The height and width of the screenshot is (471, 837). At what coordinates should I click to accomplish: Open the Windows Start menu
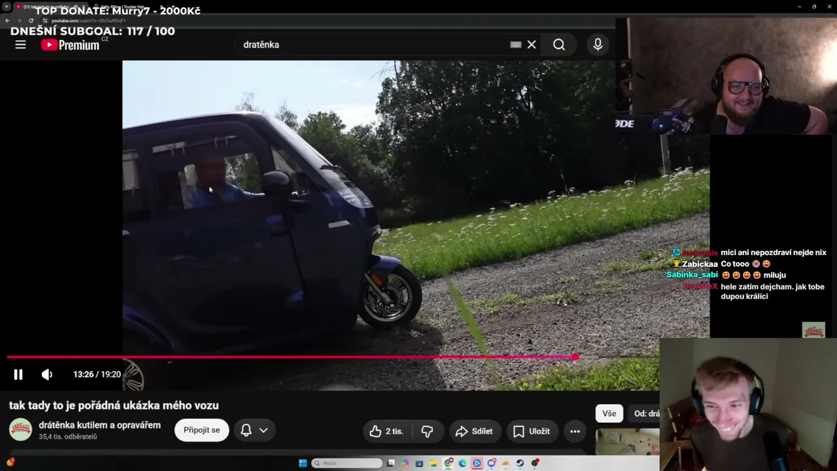pyautogui.click(x=303, y=463)
